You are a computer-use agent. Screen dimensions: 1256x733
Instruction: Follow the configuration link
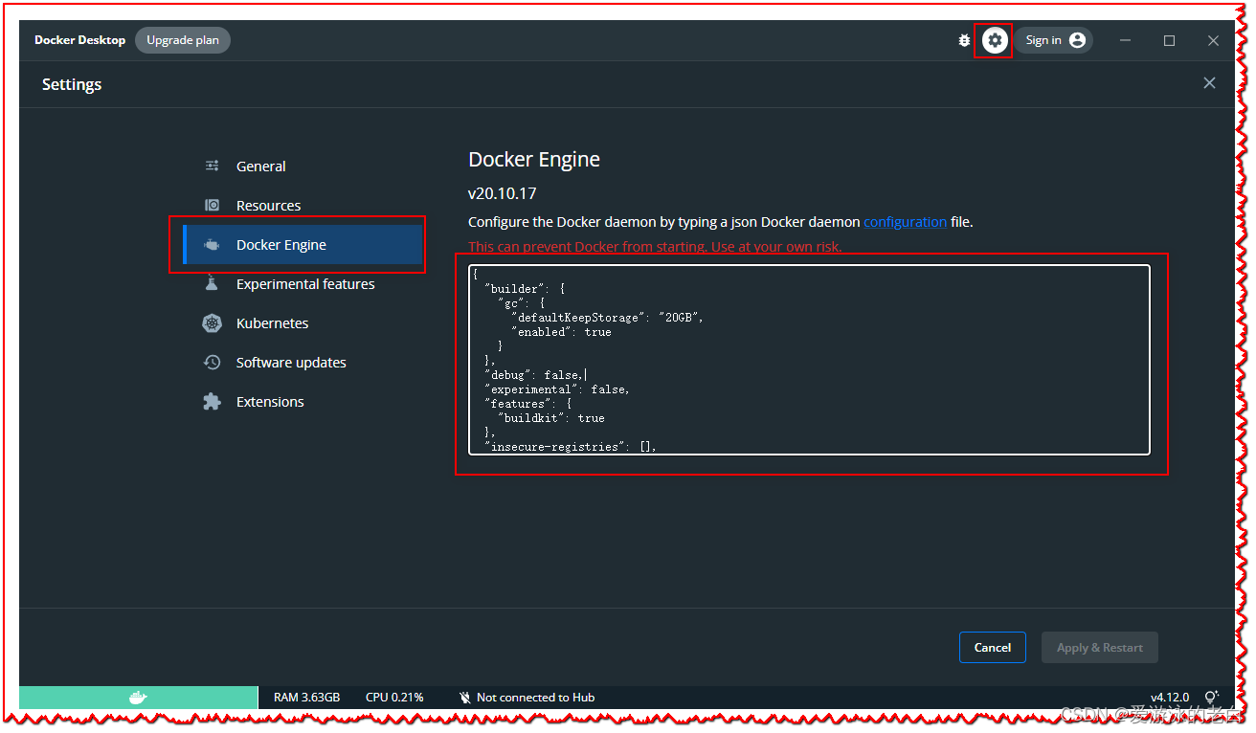(x=905, y=221)
